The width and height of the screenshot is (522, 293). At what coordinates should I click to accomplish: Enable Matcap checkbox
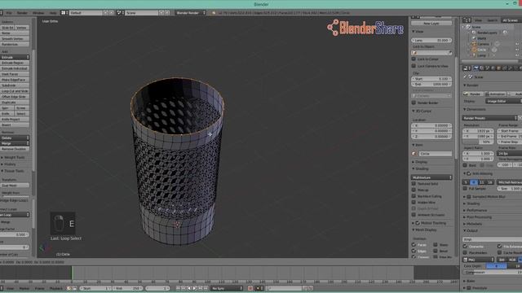click(x=414, y=190)
